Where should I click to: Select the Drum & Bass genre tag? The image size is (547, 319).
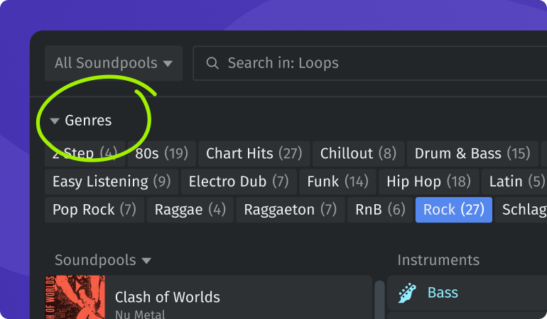click(x=472, y=153)
